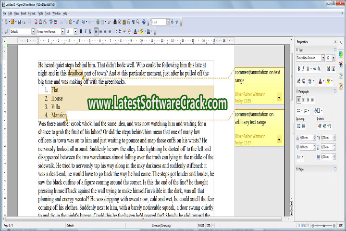Open the Times New Roman font dropdown in toolbar
Image resolution: width=346 pixels, height=231 pixels.
[x=62, y=31]
